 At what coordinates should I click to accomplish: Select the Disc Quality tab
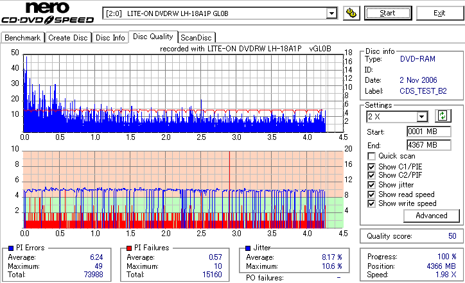pos(153,37)
